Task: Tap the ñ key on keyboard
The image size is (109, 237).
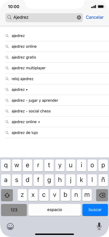Action: [103, 180]
